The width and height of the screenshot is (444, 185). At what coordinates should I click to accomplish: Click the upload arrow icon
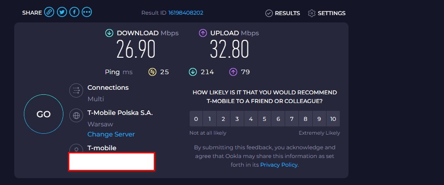pos(203,33)
